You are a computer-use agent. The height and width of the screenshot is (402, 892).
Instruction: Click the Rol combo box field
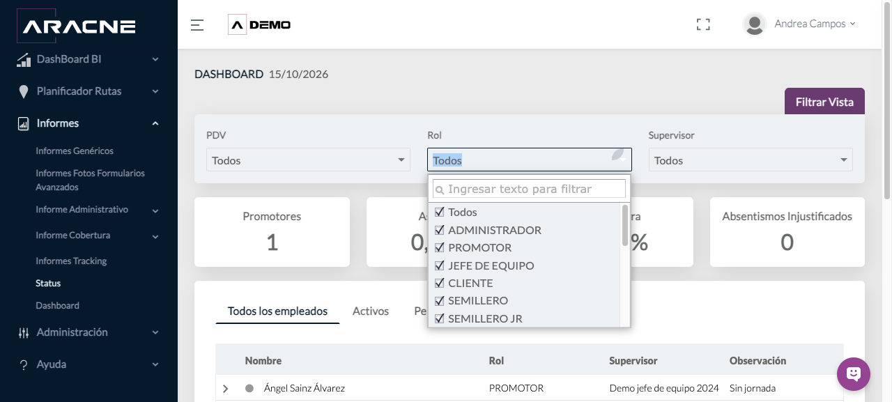(530, 160)
